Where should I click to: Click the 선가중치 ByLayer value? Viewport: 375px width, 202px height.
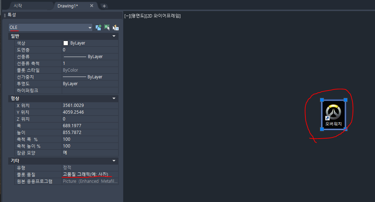pos(90,77)
